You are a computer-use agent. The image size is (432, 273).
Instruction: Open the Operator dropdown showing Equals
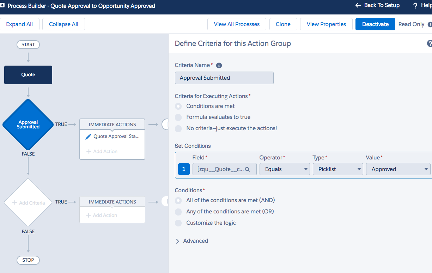[x=285, y=169]
